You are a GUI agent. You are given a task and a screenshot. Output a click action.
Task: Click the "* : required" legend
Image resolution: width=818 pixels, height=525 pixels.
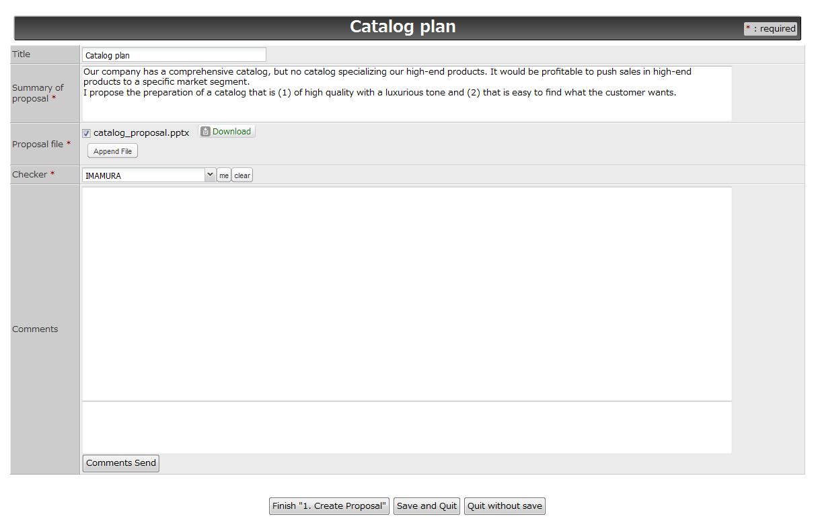(770, 29)
